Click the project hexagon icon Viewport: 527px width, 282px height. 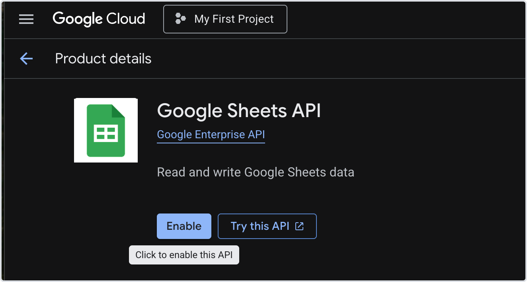coord(180,19)
